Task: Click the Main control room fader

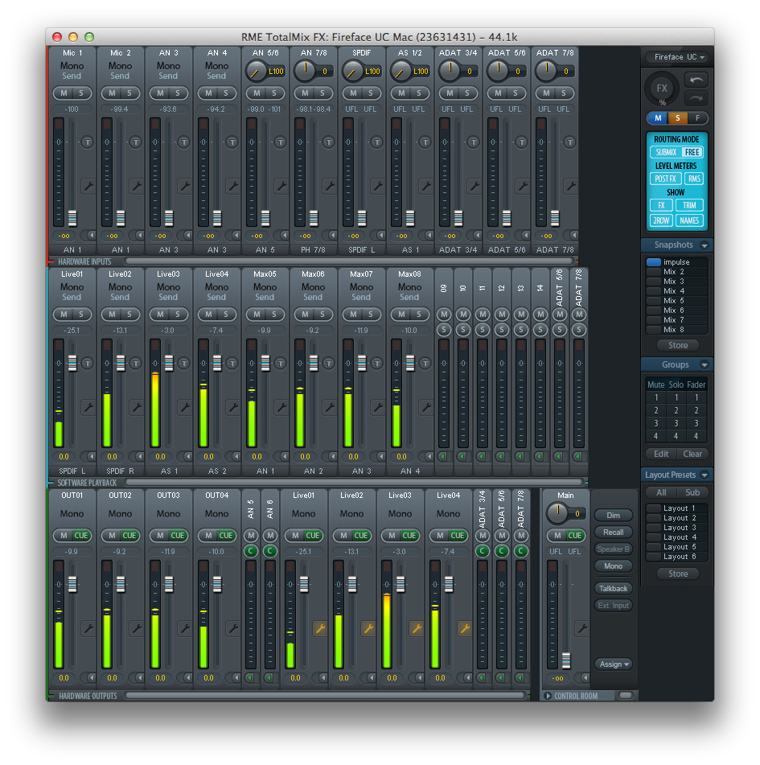Action: tap(566, 660)
